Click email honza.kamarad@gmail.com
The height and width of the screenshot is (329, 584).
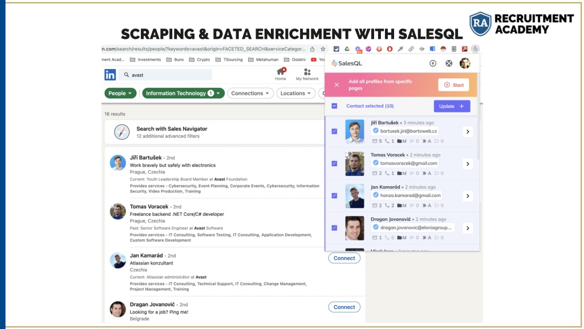(x=410, y=195)
